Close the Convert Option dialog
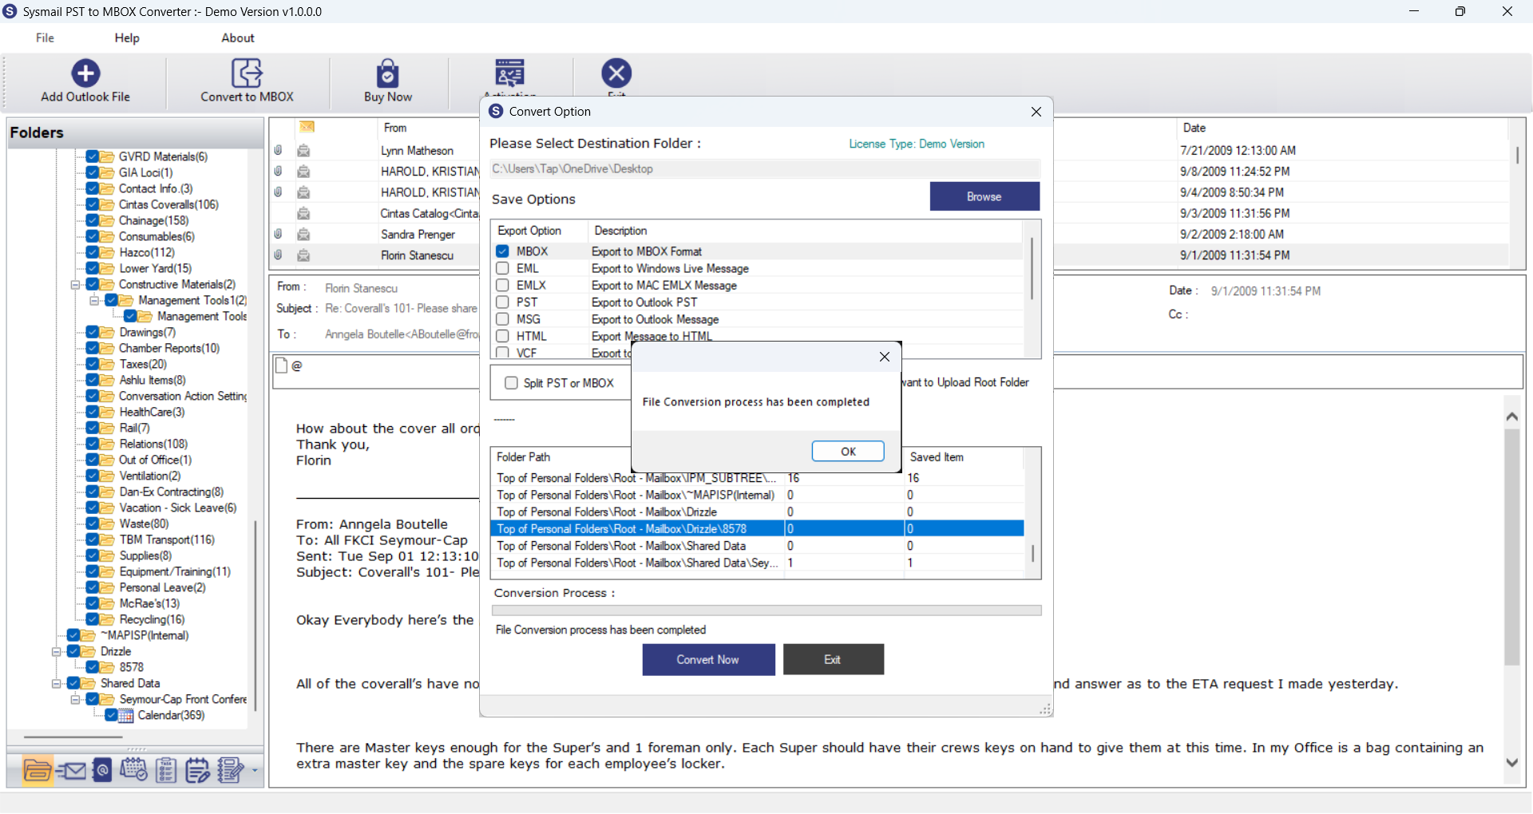1533x814 pixels. click(x=1036, y=112)
